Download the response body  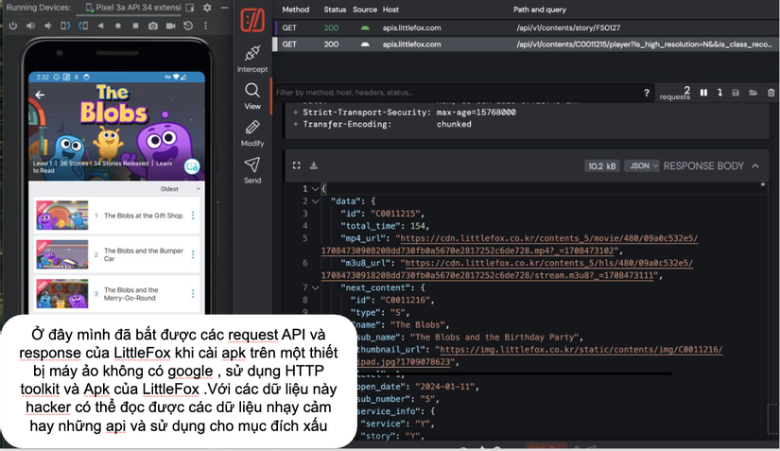click(x=313, y=165)
